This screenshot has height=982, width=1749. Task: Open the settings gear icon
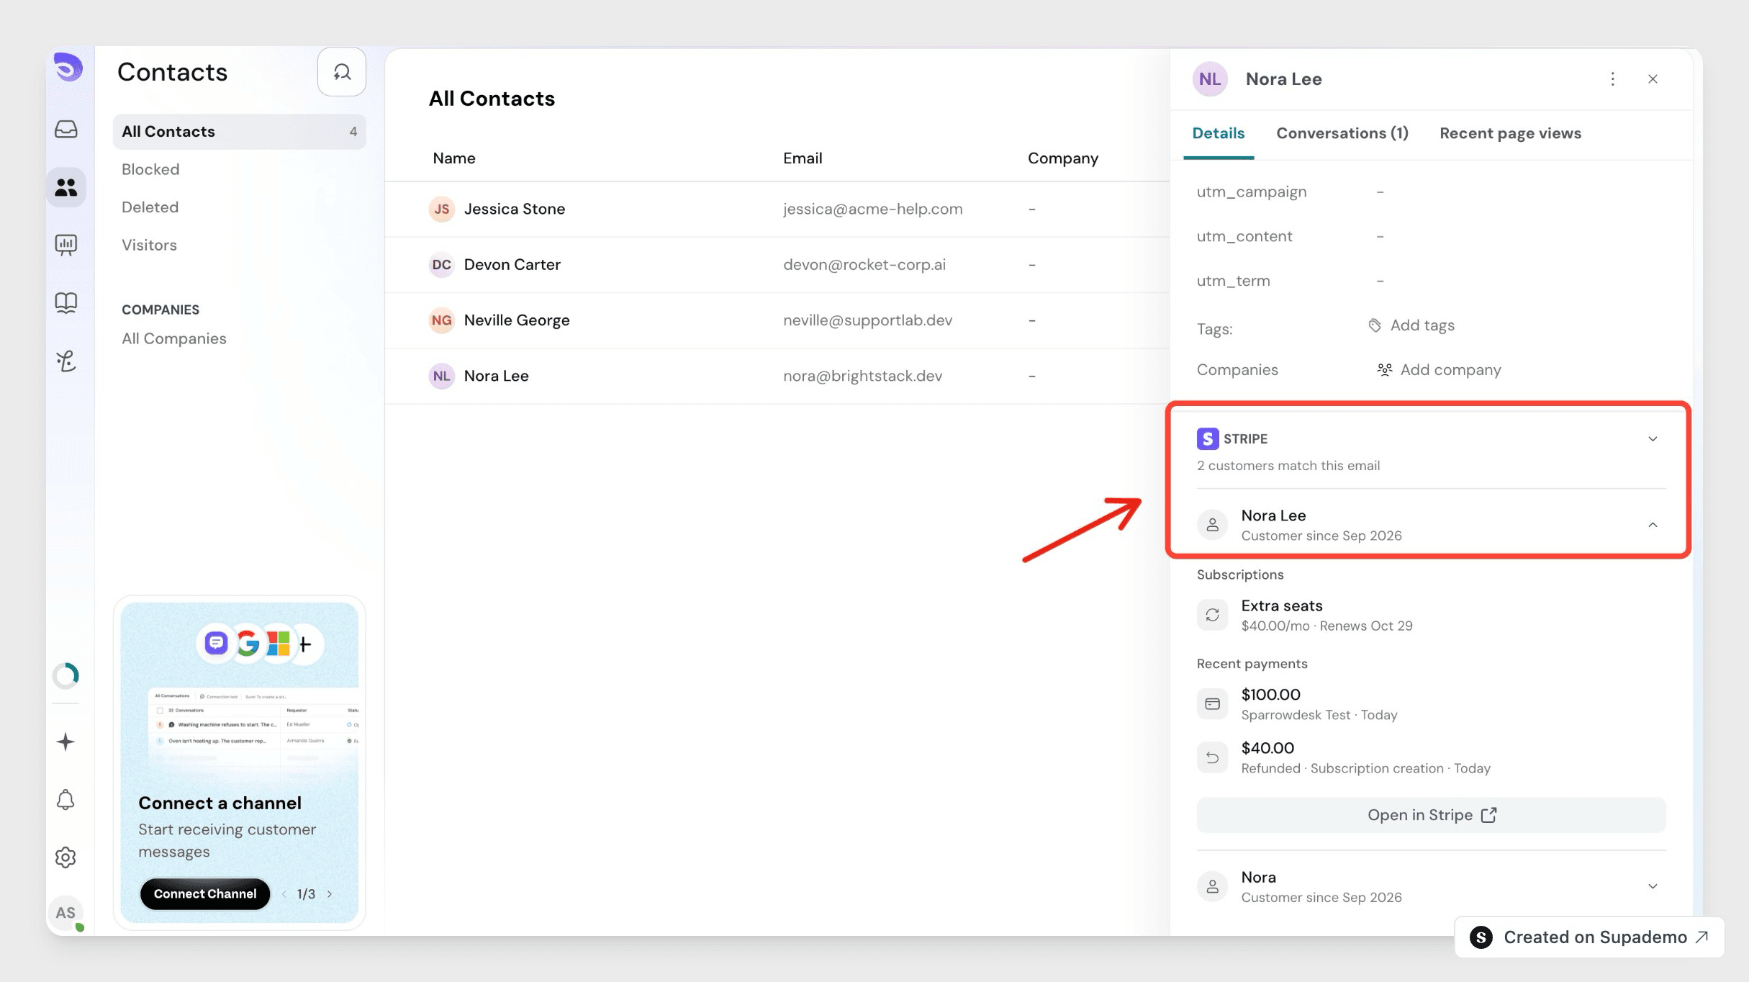pyautogui.click(x=65, y=857)
